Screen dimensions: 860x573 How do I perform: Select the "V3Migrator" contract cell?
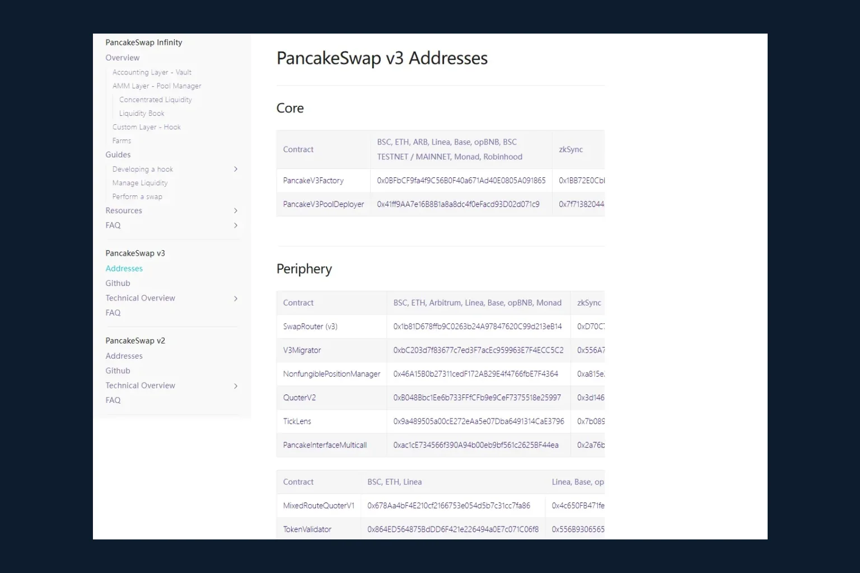[331, 350]
